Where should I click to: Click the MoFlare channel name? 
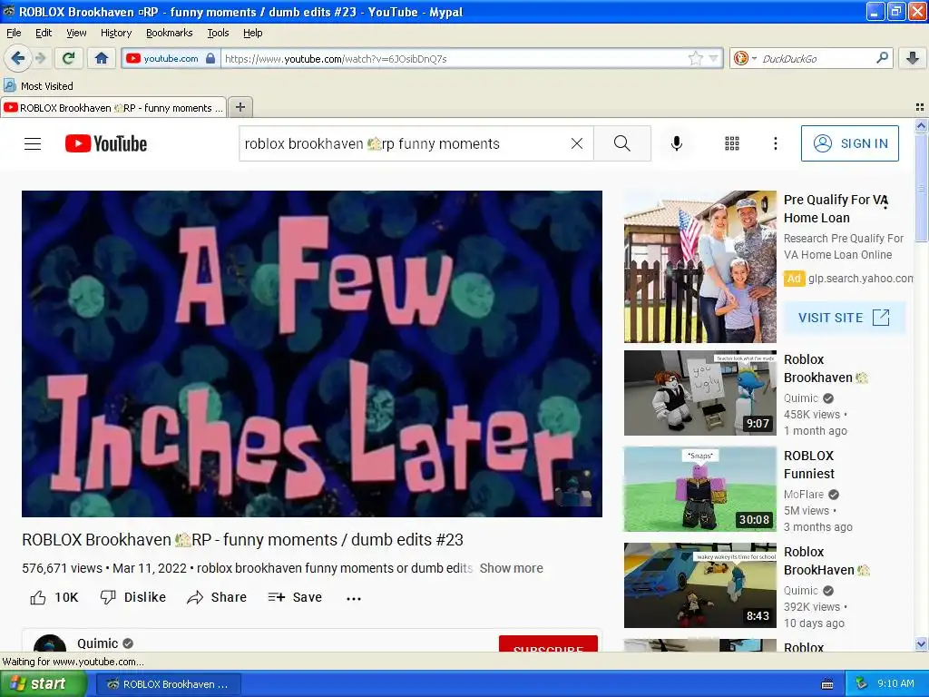click(x=804, y=495)
